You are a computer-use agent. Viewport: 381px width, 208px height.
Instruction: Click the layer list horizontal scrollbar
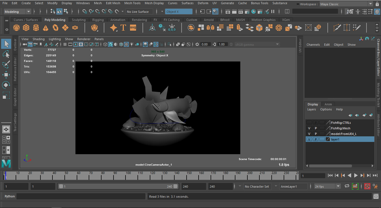pyautogui.click(x=330, y=166)
